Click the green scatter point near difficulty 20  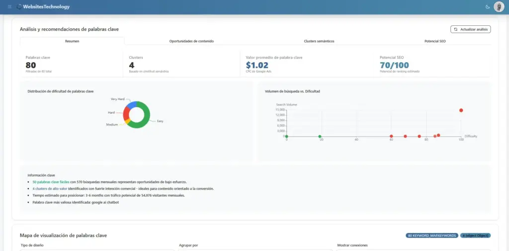tap(320, 136)
